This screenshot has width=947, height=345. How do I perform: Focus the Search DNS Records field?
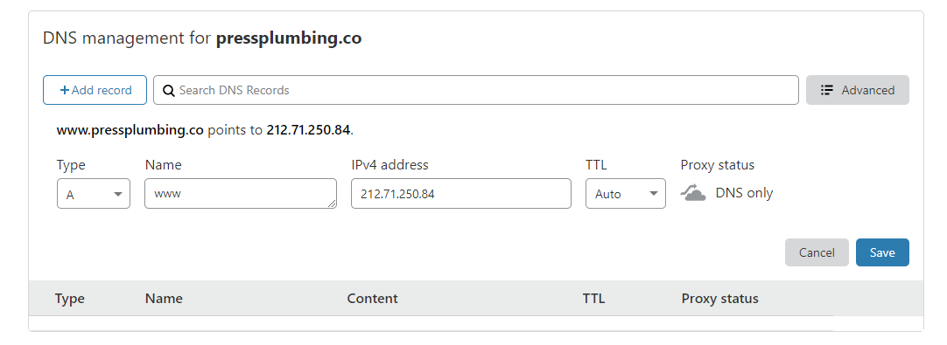point(476,90)
